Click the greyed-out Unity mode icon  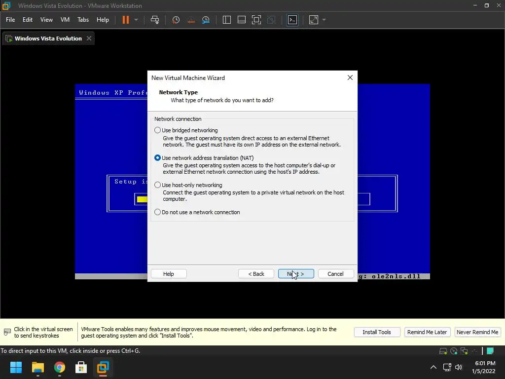coord(272,20)
